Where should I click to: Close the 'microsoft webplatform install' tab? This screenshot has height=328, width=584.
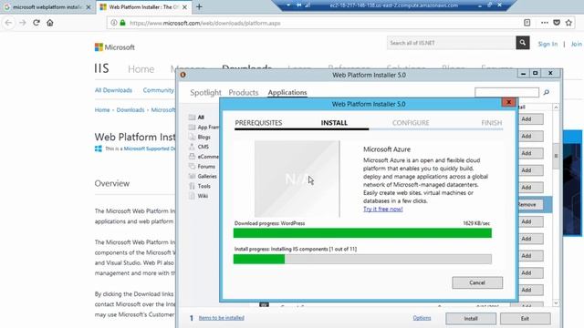coord(89,7)
